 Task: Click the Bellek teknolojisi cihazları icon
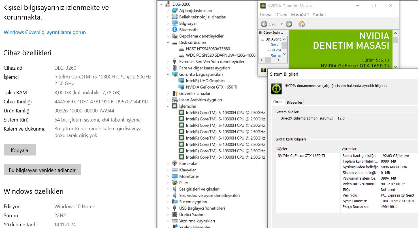tap(175, 17)
